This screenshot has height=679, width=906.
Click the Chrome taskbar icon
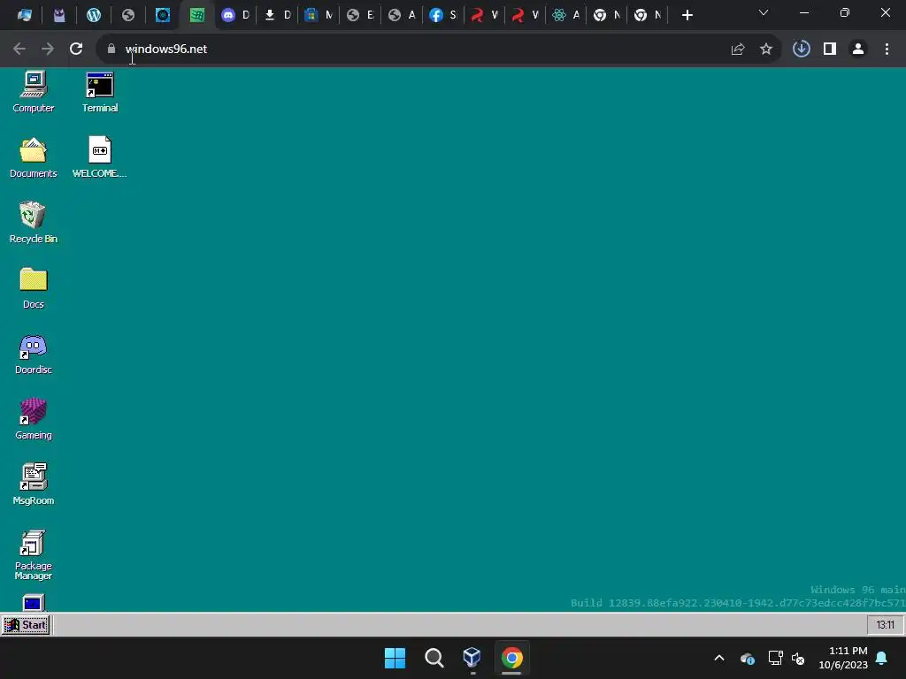(x=512, y=658)
